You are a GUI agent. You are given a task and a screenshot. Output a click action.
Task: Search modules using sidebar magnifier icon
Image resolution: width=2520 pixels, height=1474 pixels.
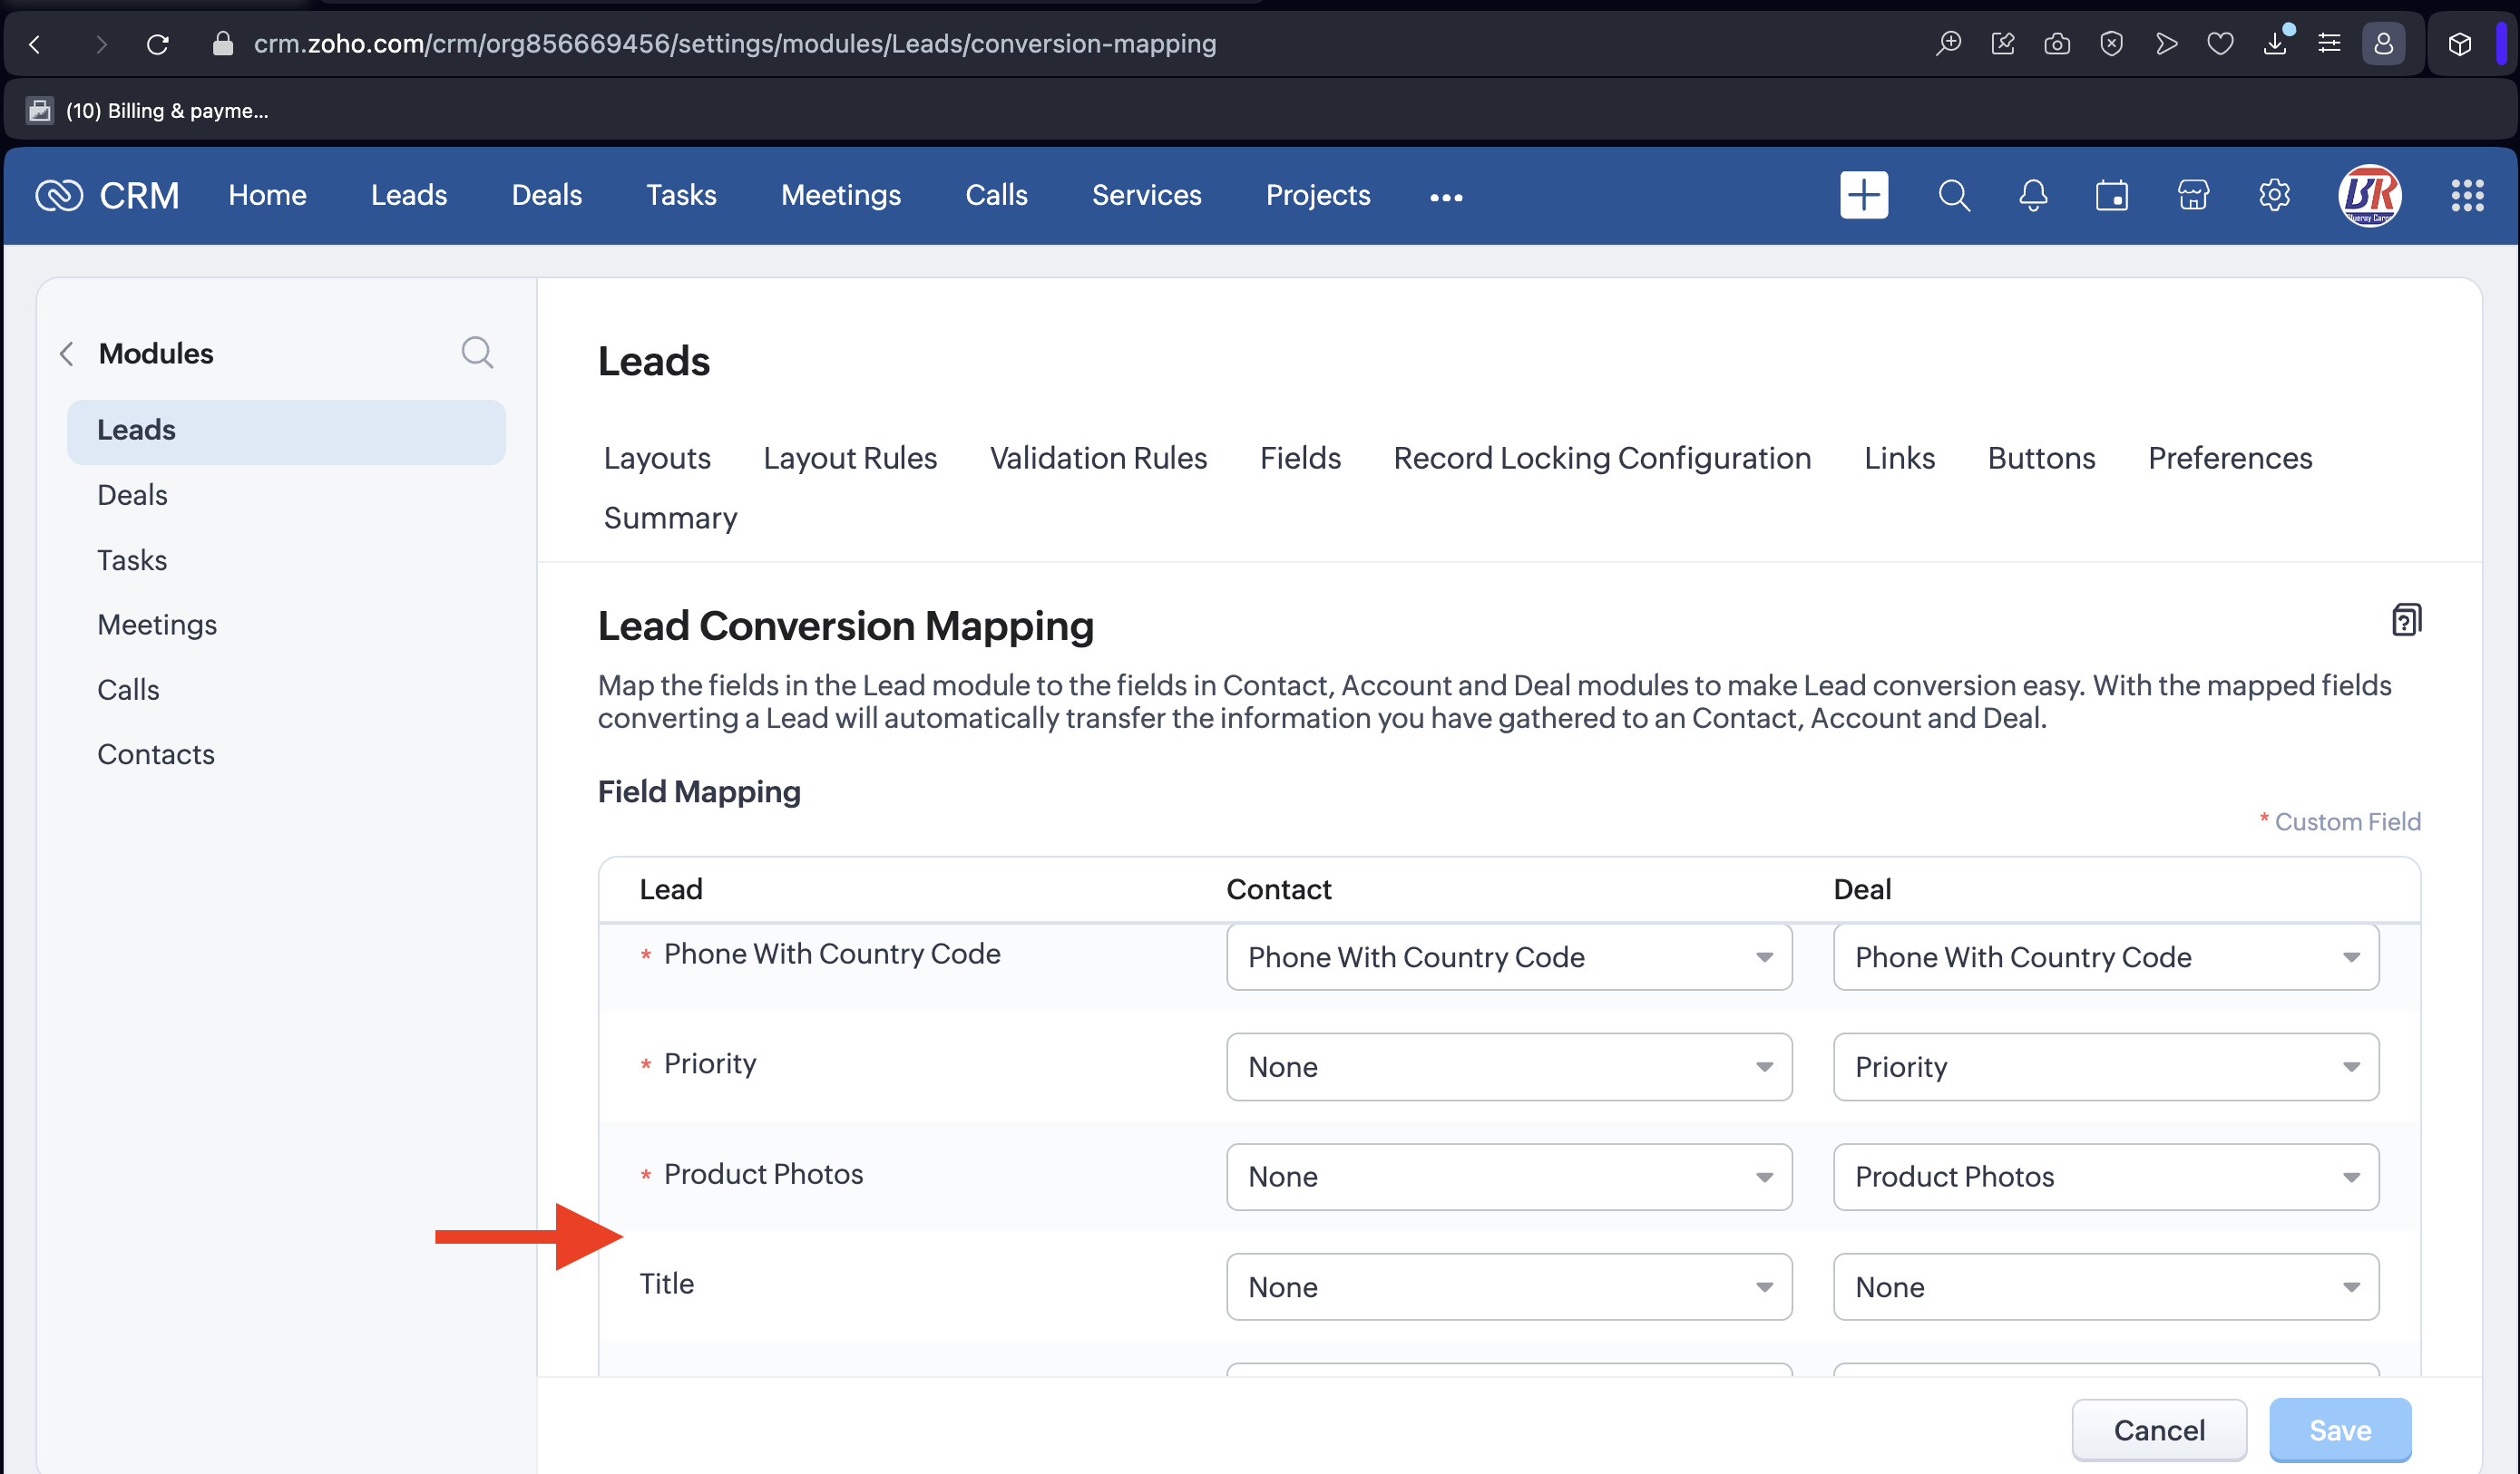pyautogui.click(x=477, y=353)
